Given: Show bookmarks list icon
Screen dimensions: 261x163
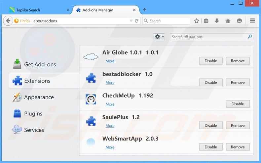Looking at the screenshot, I should pyautogui.click(x=206, y=21).
